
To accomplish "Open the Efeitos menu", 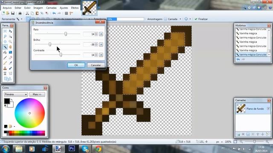I will (75, 8).
